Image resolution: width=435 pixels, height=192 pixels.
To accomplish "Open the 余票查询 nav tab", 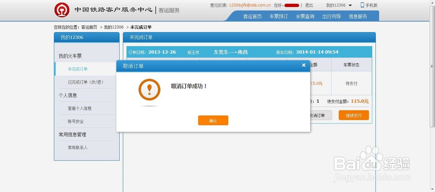I will pyautogui.click(x=305, y=16).
